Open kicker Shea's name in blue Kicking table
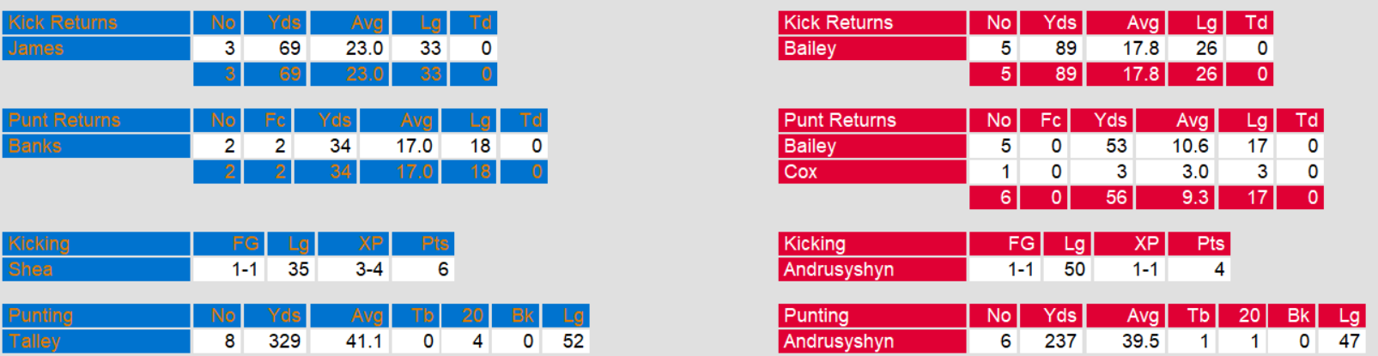 [x=31, y=270]
